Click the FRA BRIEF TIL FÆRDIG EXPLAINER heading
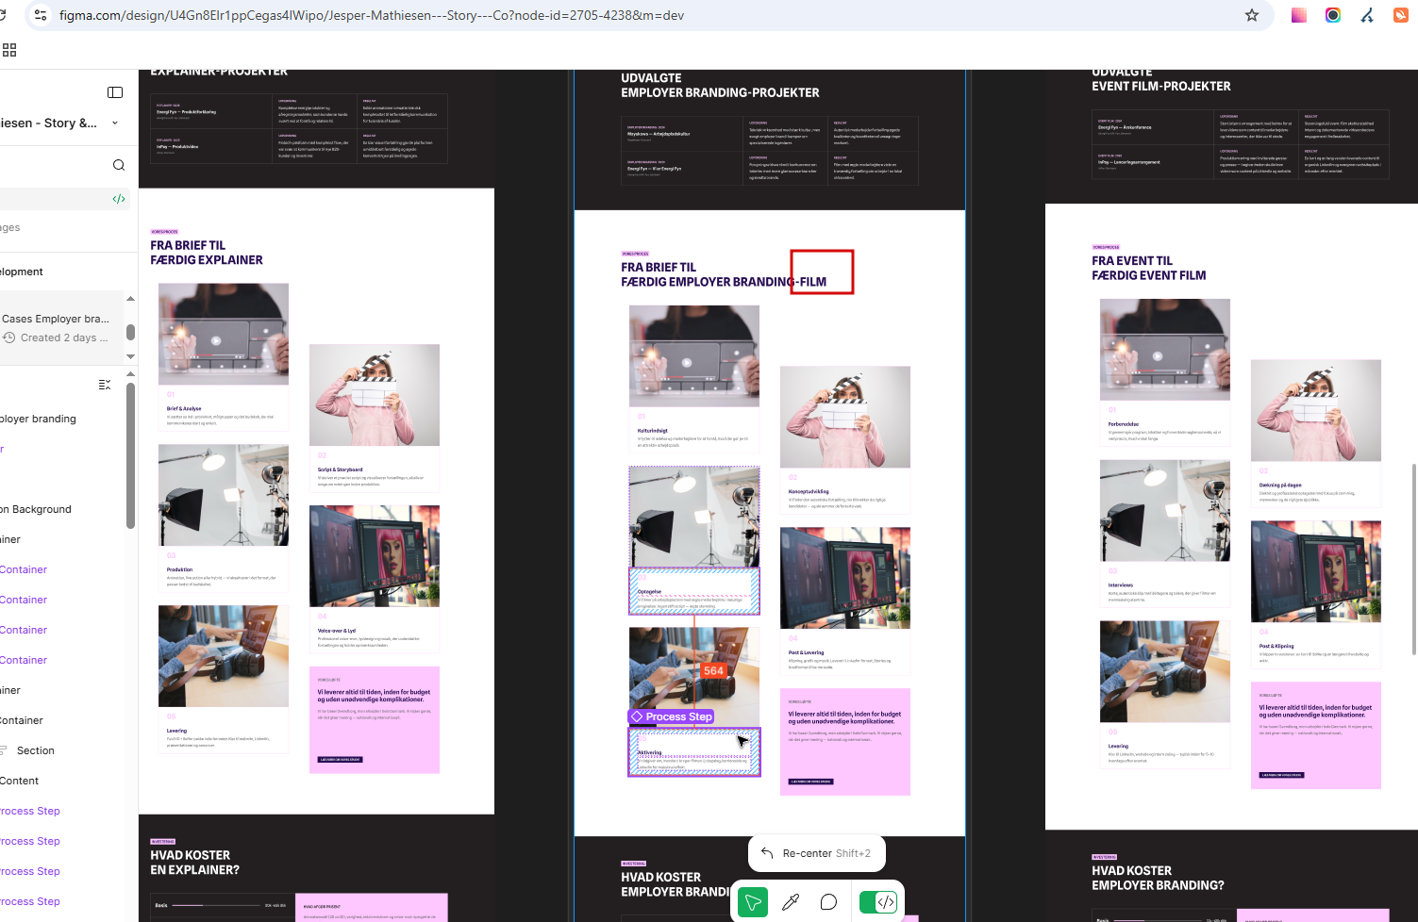Screen dimensions: 1418x922 [x=207, y=253]
